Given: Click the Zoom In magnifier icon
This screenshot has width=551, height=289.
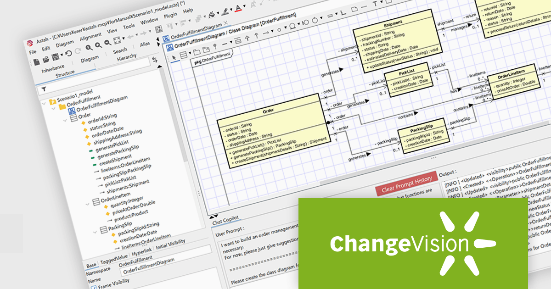Looking at the screenshot, I should click(99, 45).
